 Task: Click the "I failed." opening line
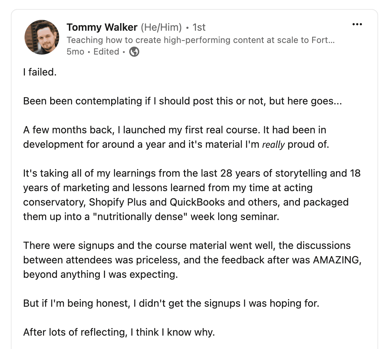tap(40, 72)
